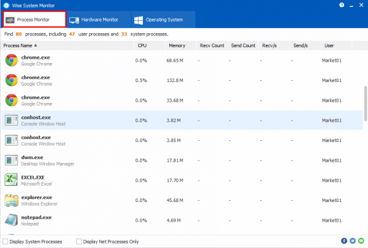The height and width of the screenshot is (248, 368).
Task: Sort processes by Memory column
Action: pyautogui.click(x=177, y=45)
